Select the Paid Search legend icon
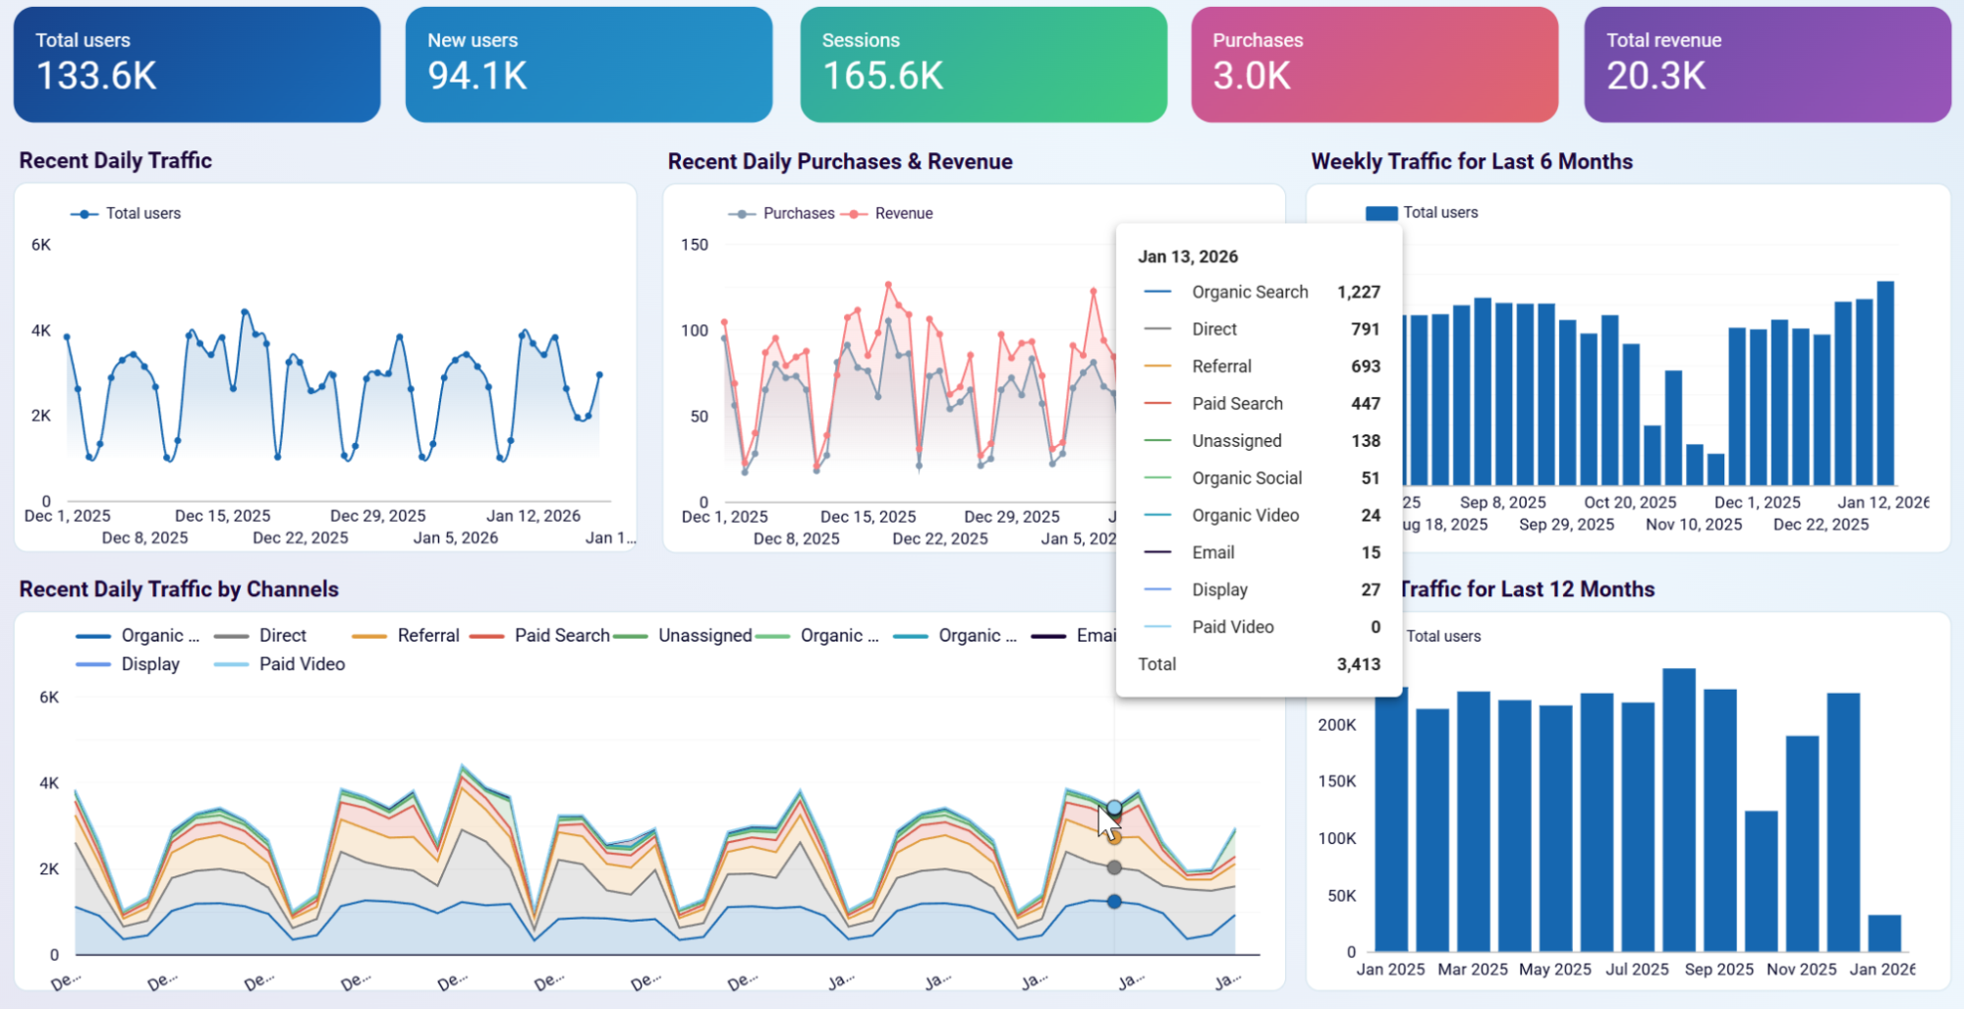The image size is (1964, 1009). pyautogui.click(x=486, y=636)
